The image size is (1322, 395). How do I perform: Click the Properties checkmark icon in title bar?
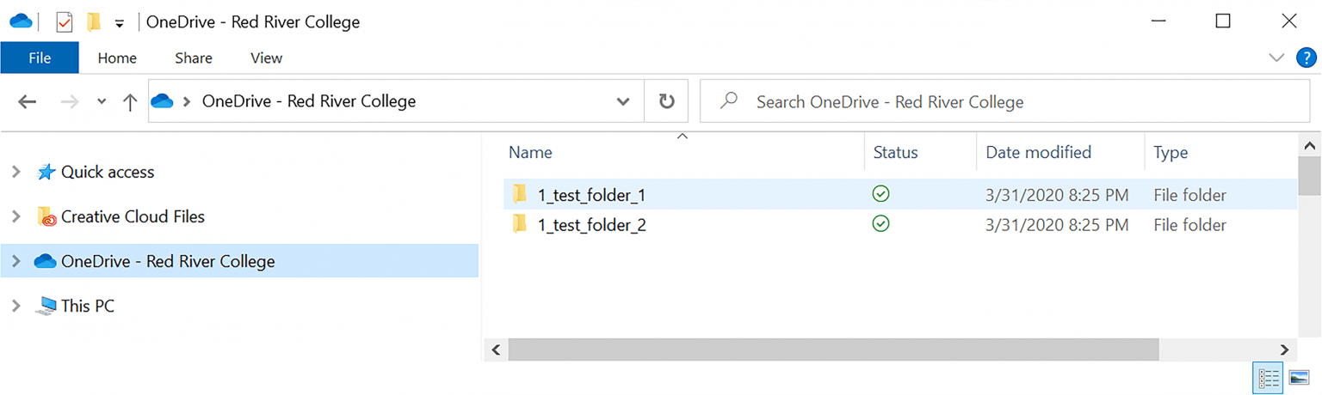(x=65, y=21)
